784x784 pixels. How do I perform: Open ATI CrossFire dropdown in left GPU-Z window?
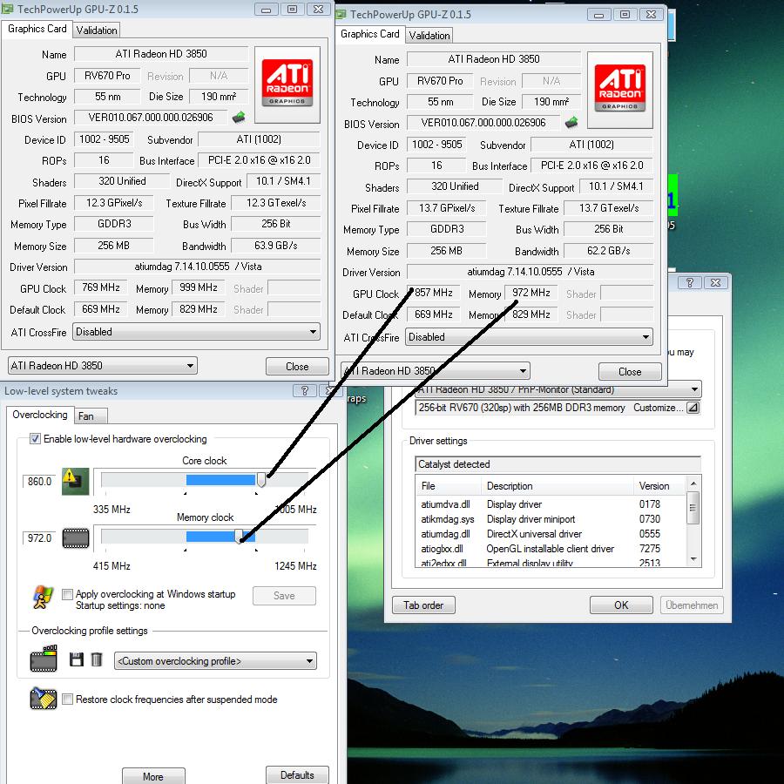[196, 332]
